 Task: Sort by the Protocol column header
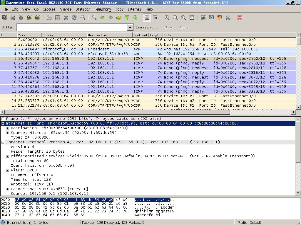[x=141, y=35]
